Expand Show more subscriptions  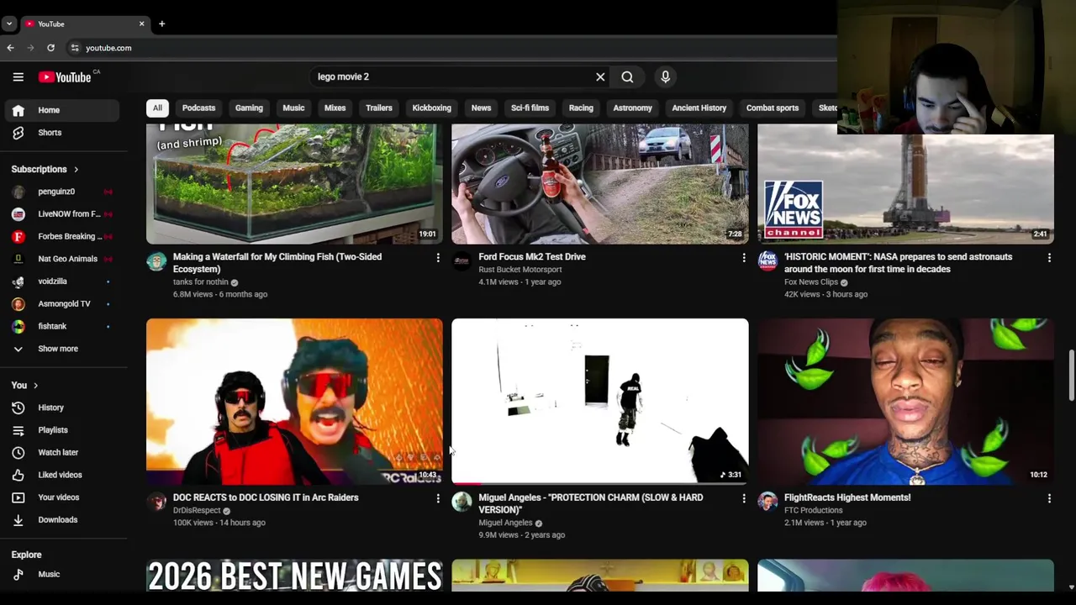[x=61, y=349]
